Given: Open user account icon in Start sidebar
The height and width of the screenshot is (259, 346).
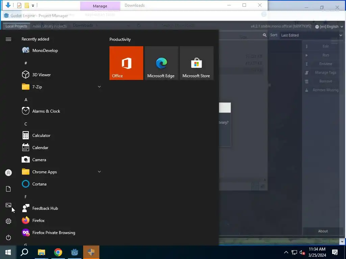Looking at the screenshot, I should (x=8, y=173).
